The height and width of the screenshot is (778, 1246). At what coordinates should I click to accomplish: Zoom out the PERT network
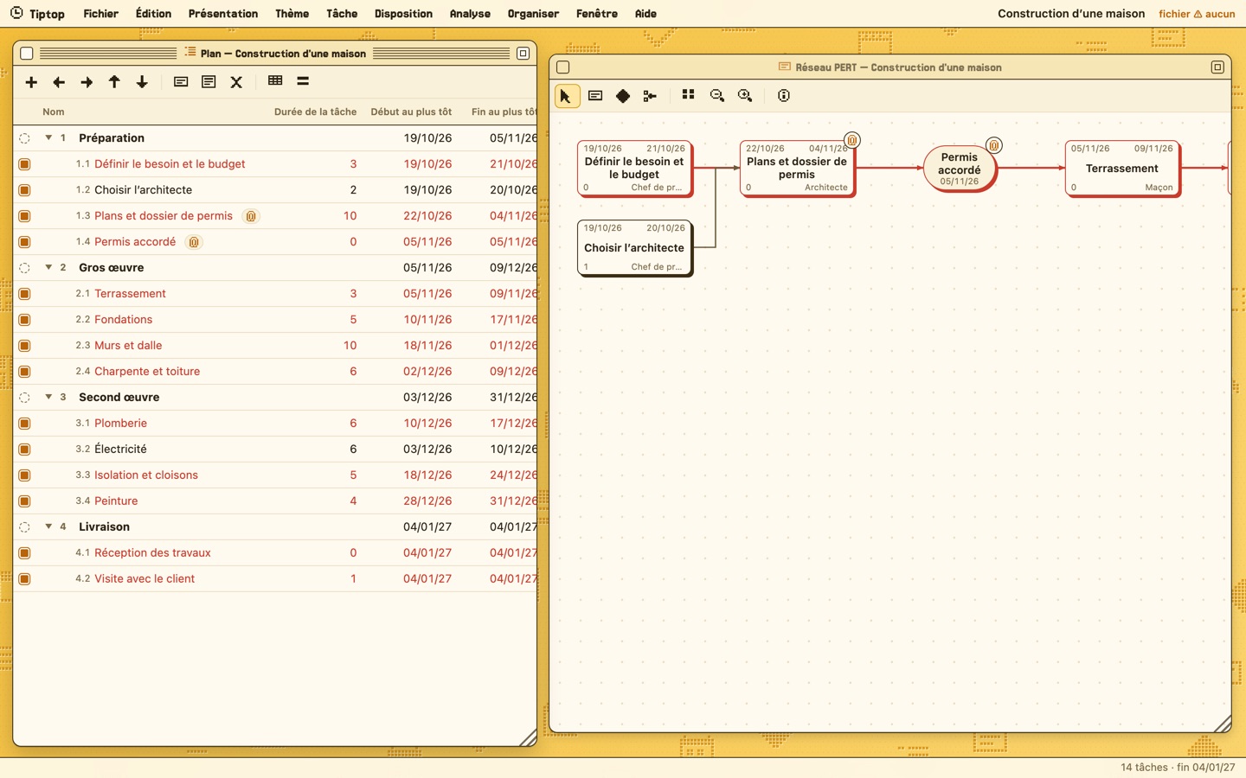[x=717, y=96]
